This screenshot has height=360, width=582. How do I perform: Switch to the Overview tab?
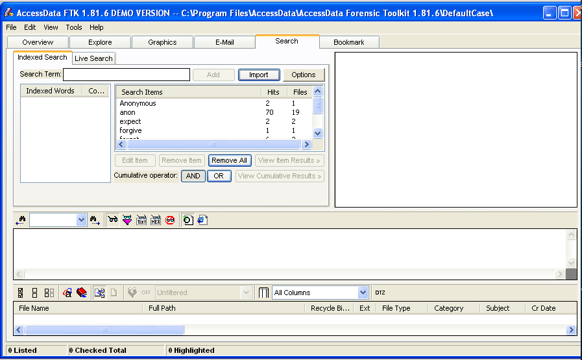click(x=38, y=42)
